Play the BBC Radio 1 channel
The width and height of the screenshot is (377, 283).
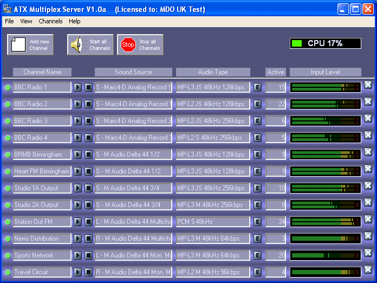click(x=77, y=87)
